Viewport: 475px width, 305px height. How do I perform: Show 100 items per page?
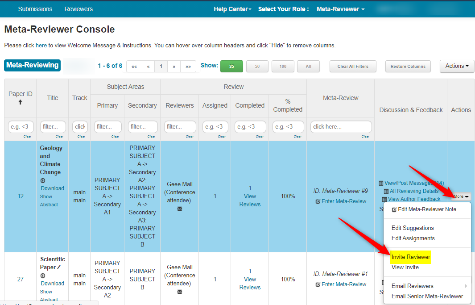pos(283,67)
